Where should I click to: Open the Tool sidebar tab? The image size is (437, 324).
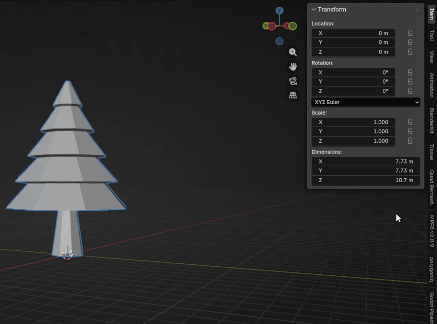tap(431, 35)
